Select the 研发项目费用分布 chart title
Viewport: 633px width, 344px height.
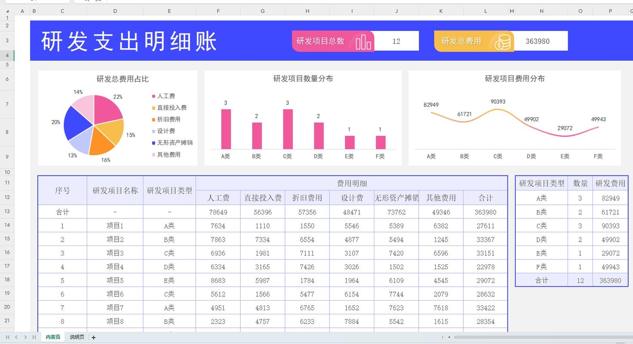[515, 79]
